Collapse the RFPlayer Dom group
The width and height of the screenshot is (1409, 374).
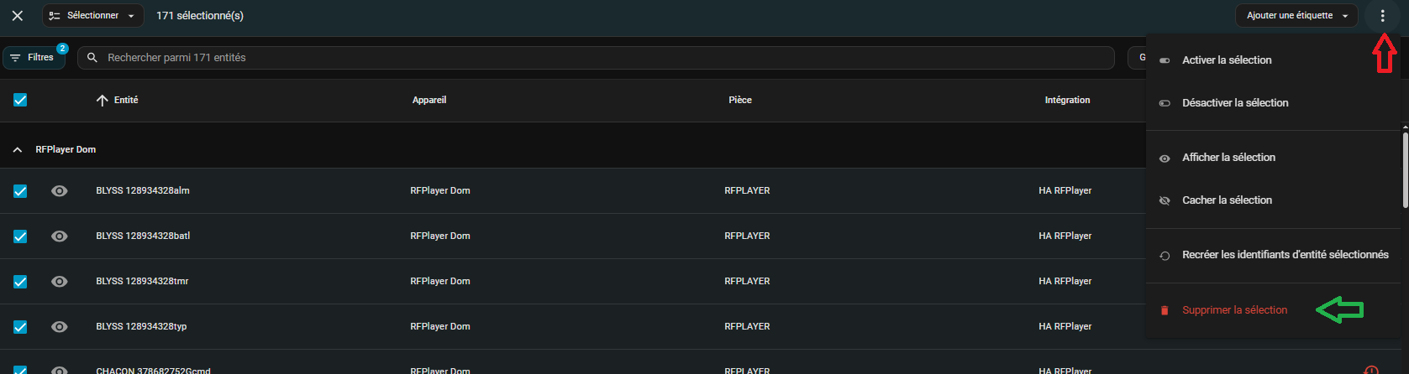click(x=18, y=150)
